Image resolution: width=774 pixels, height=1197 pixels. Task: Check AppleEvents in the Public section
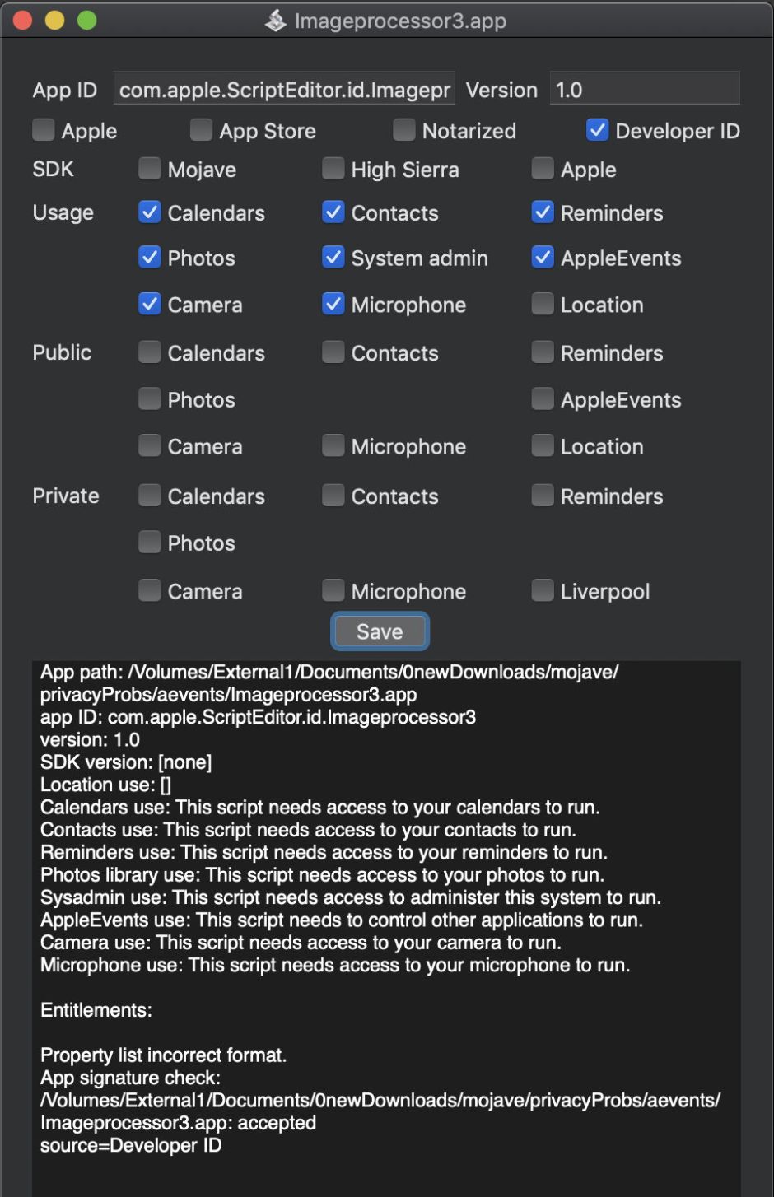pyautogui.click(x=543, y=399)
